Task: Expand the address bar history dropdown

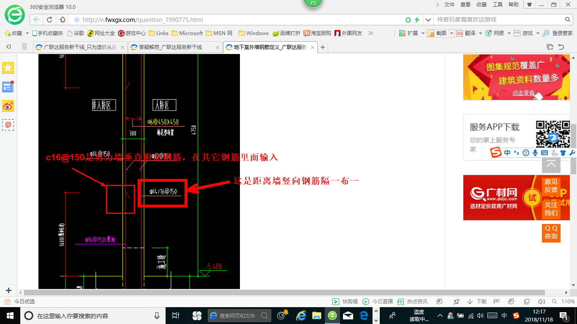Action: tap(429, 19)
